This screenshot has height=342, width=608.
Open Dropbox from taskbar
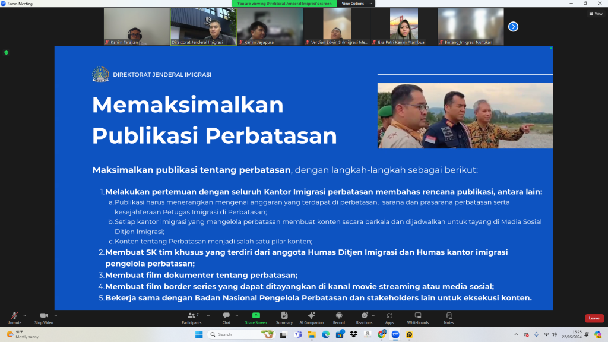click(354, 334)
